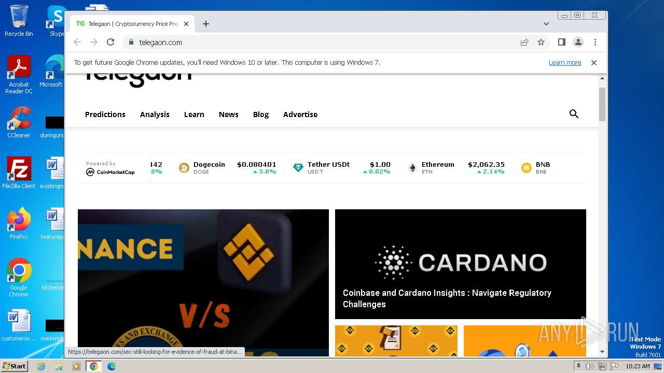Click the browser back arrow
This screenshot has width=664, height=373.
pos(77,42)
